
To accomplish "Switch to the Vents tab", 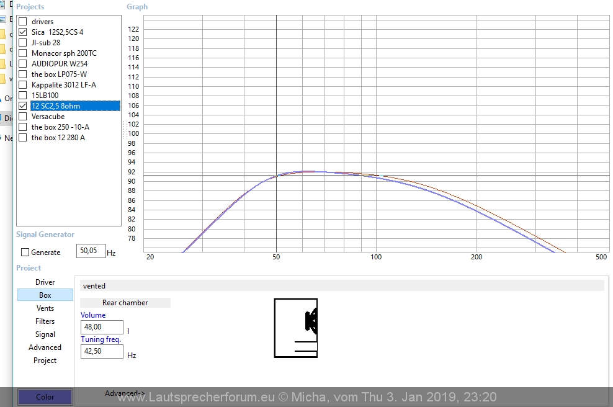I will tap(45, 308).
